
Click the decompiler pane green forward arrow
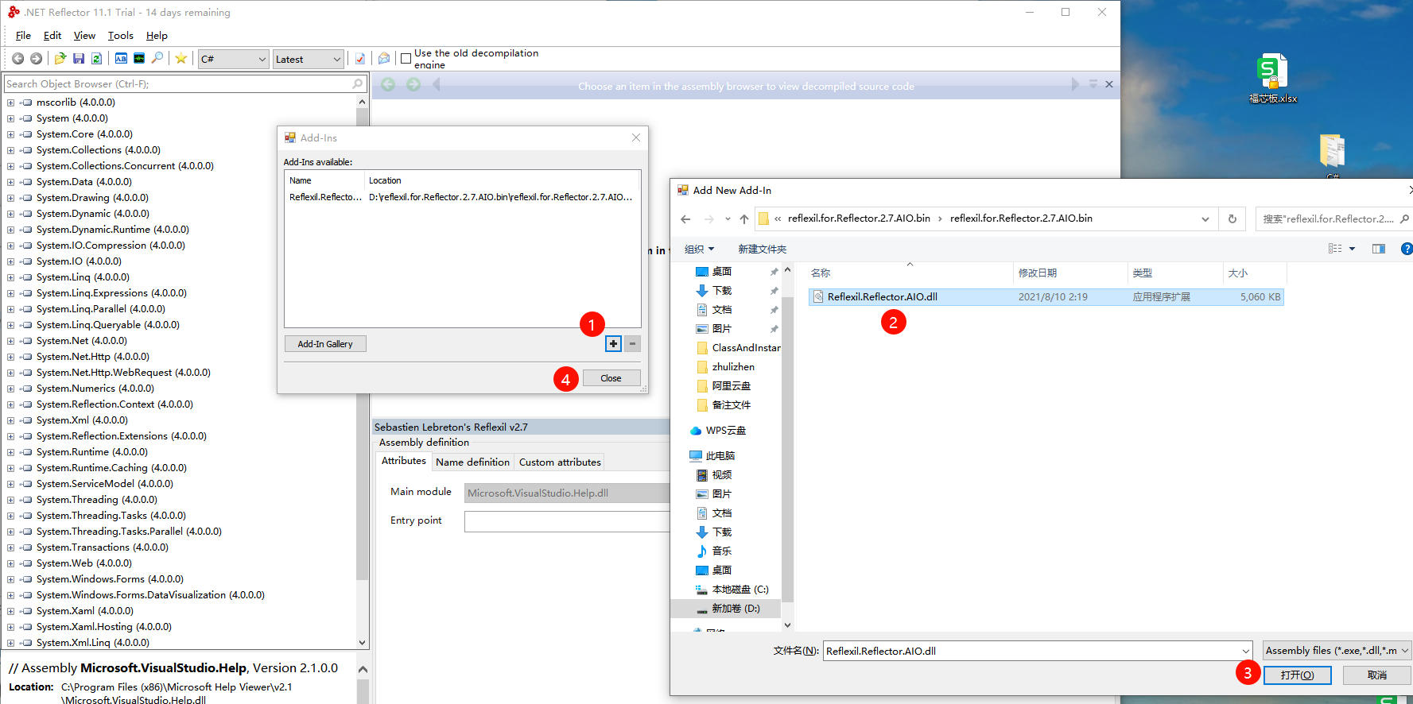(413, 85)
